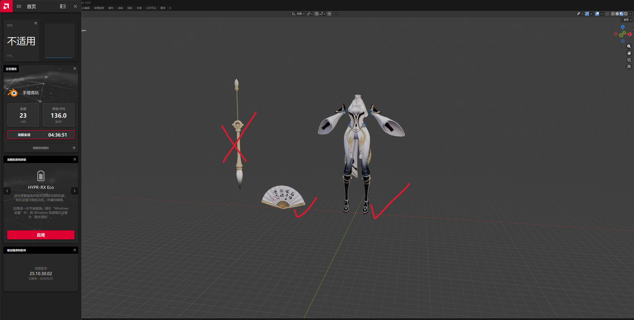Open the pivot point dropdown
This screenshot has width=634, height=320.
[310, 14]
